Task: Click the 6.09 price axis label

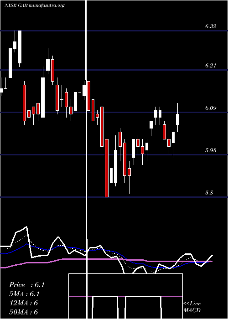Action: point(211,108)
